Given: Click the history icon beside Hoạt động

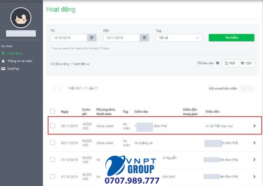Looking at the screenshot, I should click(3, 54).
